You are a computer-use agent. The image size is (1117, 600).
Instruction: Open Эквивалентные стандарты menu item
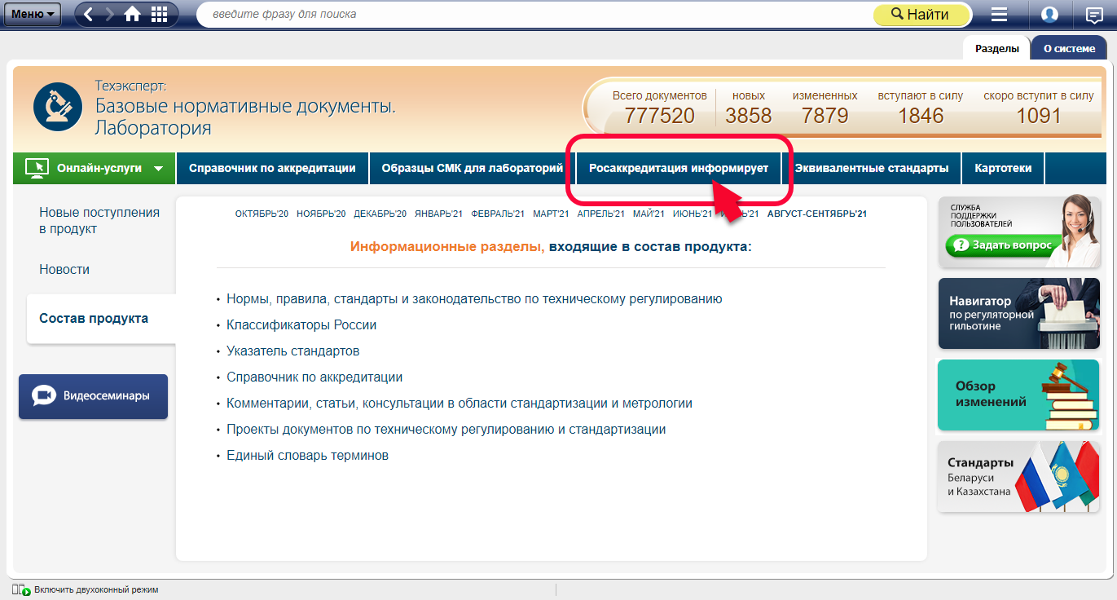872,168
